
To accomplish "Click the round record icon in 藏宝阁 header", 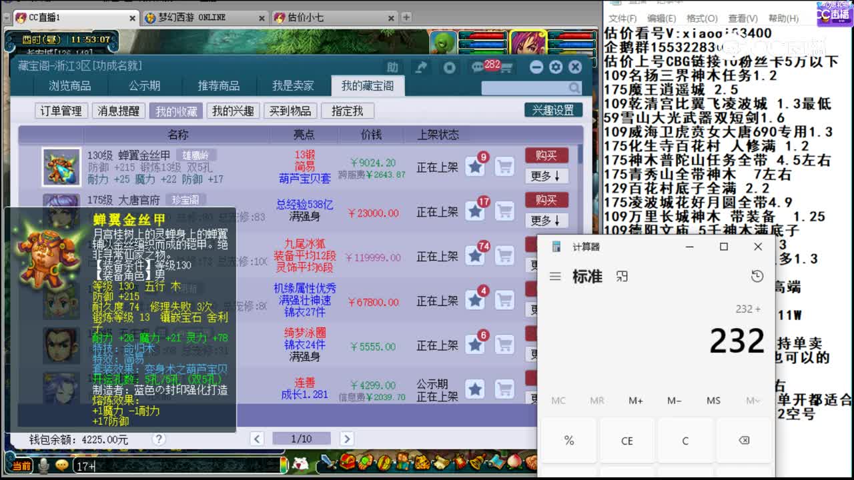I will click(x=450, y=67).
